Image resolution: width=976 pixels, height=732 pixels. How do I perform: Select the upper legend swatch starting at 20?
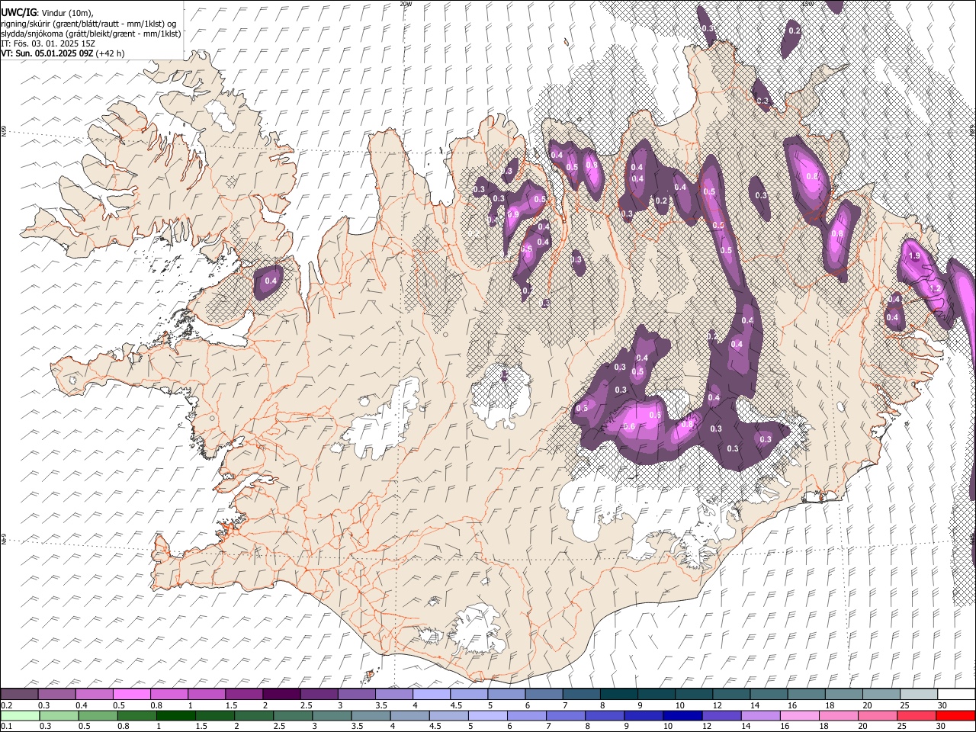tap(881, 694)
